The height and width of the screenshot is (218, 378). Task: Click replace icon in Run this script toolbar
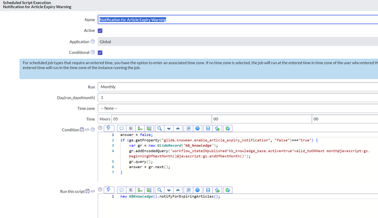pyautogui.click(x=140, y=190)
